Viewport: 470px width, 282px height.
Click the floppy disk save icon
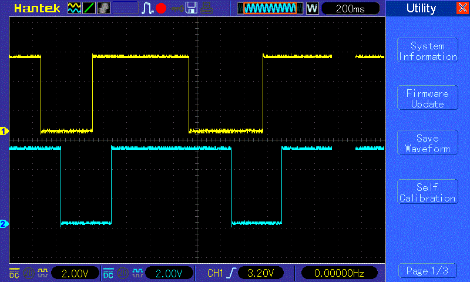click(191, 8)
